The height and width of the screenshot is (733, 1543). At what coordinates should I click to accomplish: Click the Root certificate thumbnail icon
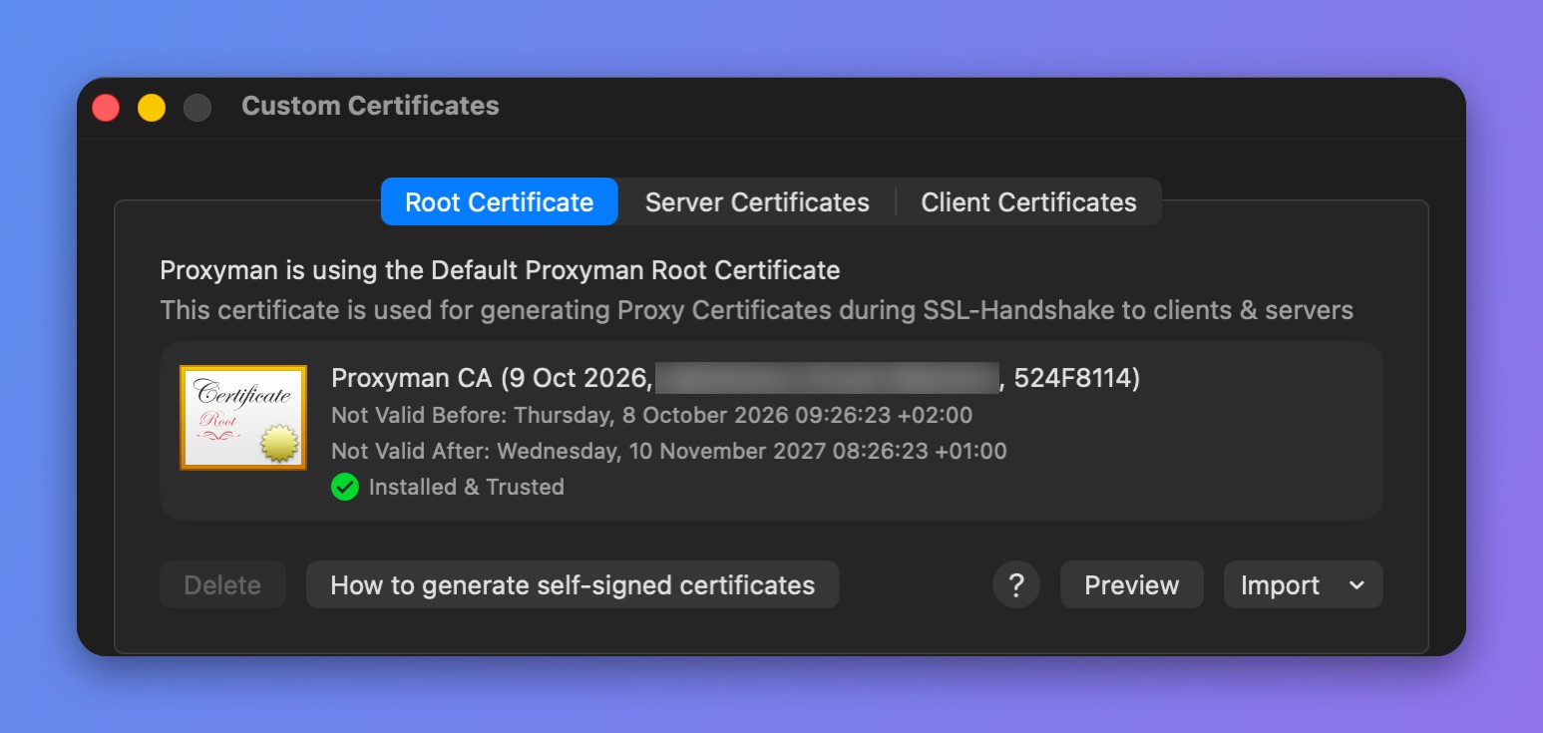coord(243,417)
